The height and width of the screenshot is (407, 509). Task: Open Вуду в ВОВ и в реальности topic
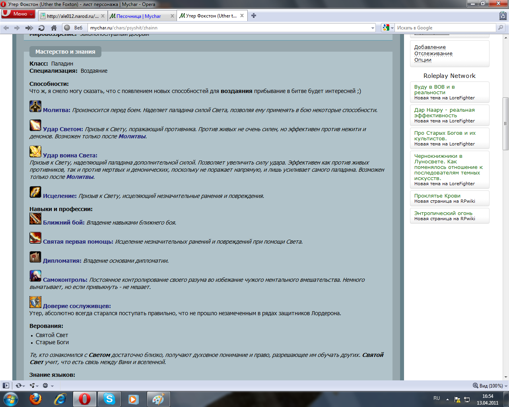tap(435, 89)
